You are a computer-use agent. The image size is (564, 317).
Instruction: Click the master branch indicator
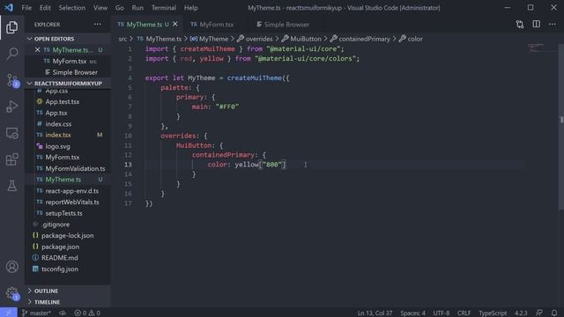tap(36, 313)
